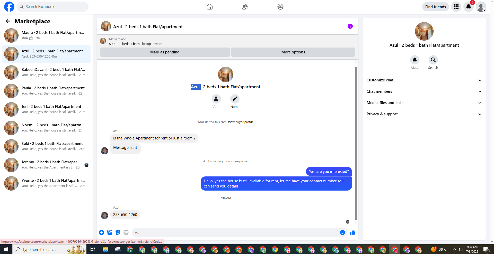Open the Home feed icon

pos(210,7)
